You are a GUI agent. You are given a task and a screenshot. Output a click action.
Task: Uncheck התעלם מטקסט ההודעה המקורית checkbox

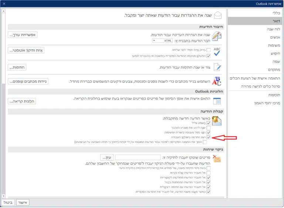coord(209,56)
